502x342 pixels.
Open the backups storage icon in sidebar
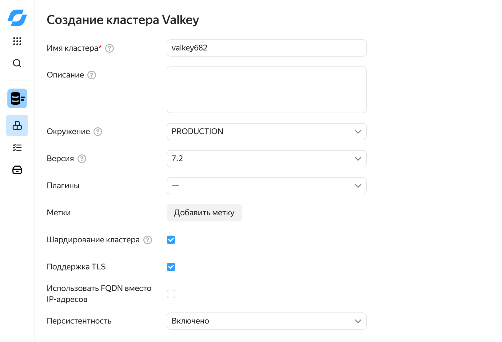pos(17,170)
